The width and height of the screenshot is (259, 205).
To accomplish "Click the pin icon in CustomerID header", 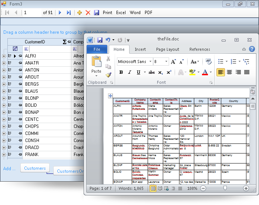I will pyautogui.click(x=69, y=42).
